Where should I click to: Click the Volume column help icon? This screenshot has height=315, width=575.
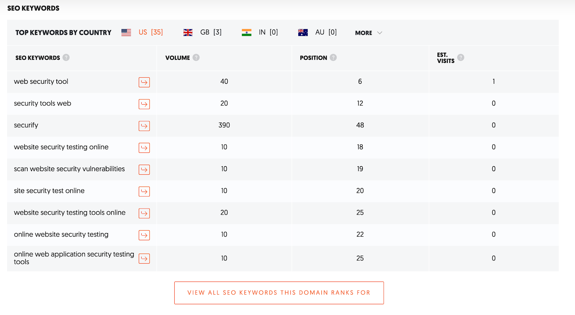(x=196, y=58)
